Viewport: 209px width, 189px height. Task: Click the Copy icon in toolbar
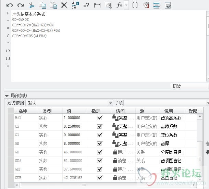coord(42,5)
